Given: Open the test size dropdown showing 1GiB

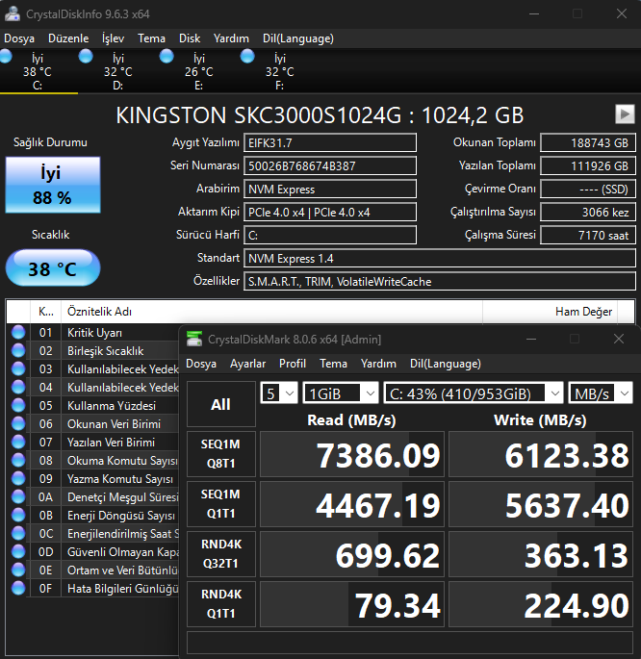Looking at the screenshot, I should pos(341,393).
